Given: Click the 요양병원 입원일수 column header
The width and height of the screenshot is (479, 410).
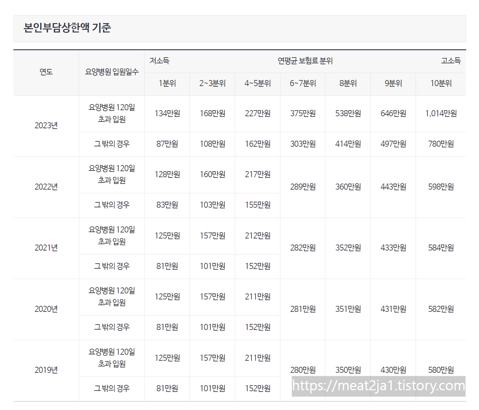Looking at the screenshot, I should point(112,72).
